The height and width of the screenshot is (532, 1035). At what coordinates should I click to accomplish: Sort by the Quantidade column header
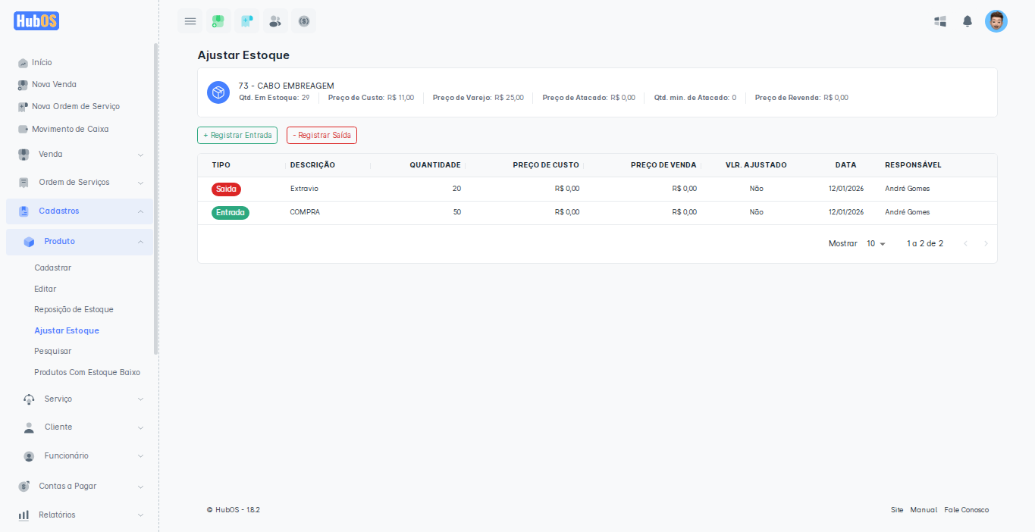point(434,165)
